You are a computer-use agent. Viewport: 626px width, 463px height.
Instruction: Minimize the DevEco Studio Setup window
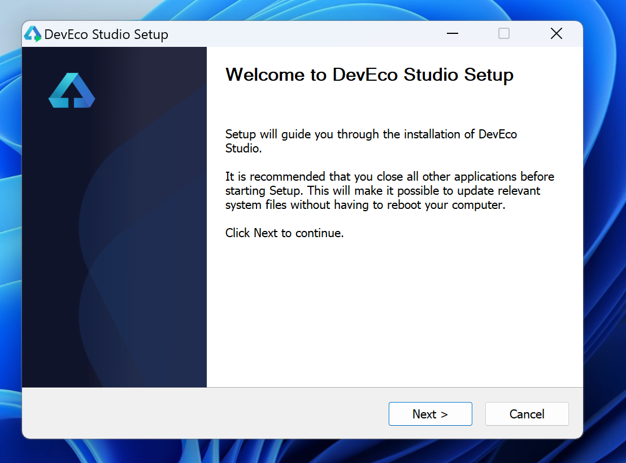(x=453, y=33)
